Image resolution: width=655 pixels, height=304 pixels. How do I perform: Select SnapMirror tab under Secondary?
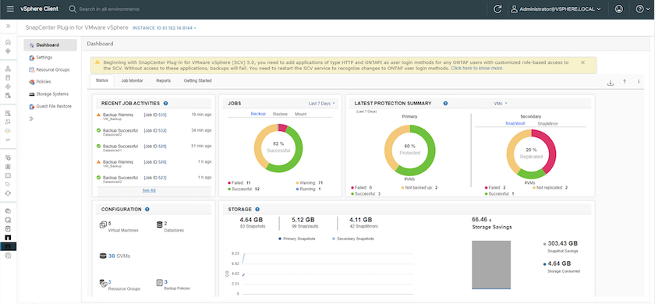click(x=547, y=124)
